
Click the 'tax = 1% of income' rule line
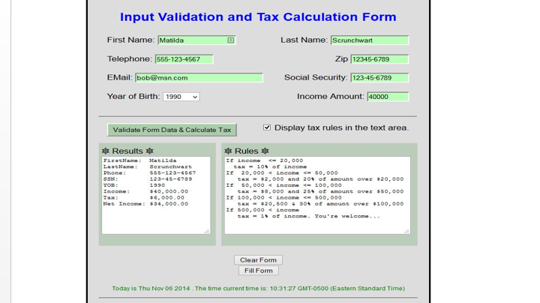(308, 216)
